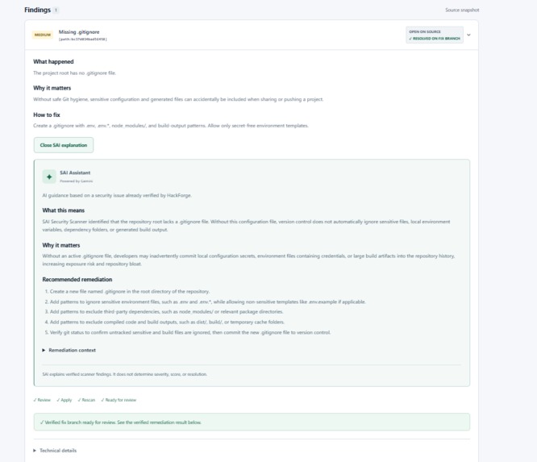Click the Findings count badge
537x462 pixels.
tap(56, 10)
